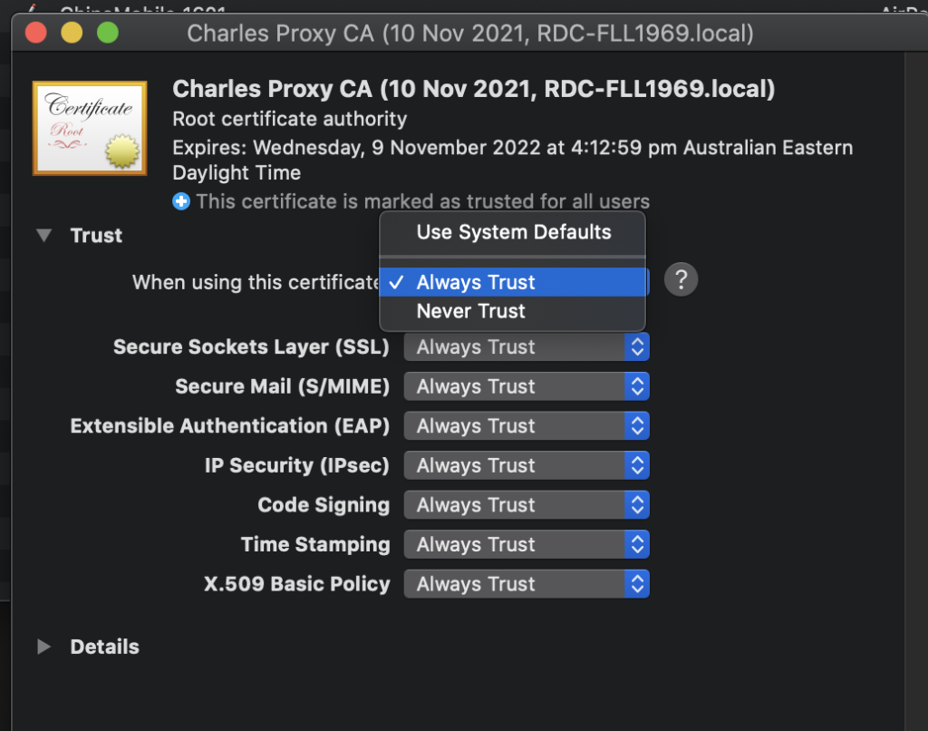Choose Use System Defaults menu option
The image size is (928, 731).
click(x=513, y=232)
